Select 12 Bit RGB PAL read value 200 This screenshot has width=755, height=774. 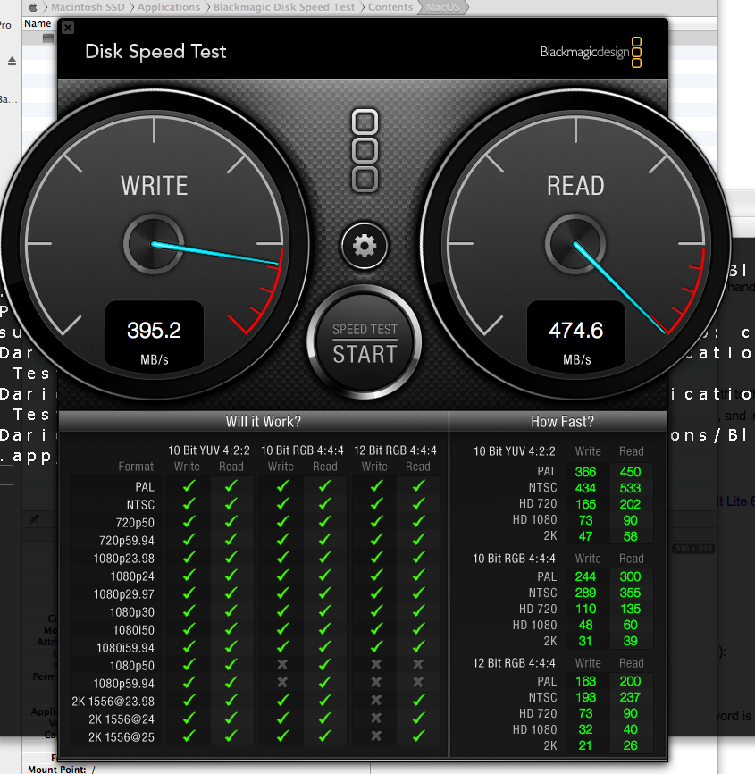(630, 681)
